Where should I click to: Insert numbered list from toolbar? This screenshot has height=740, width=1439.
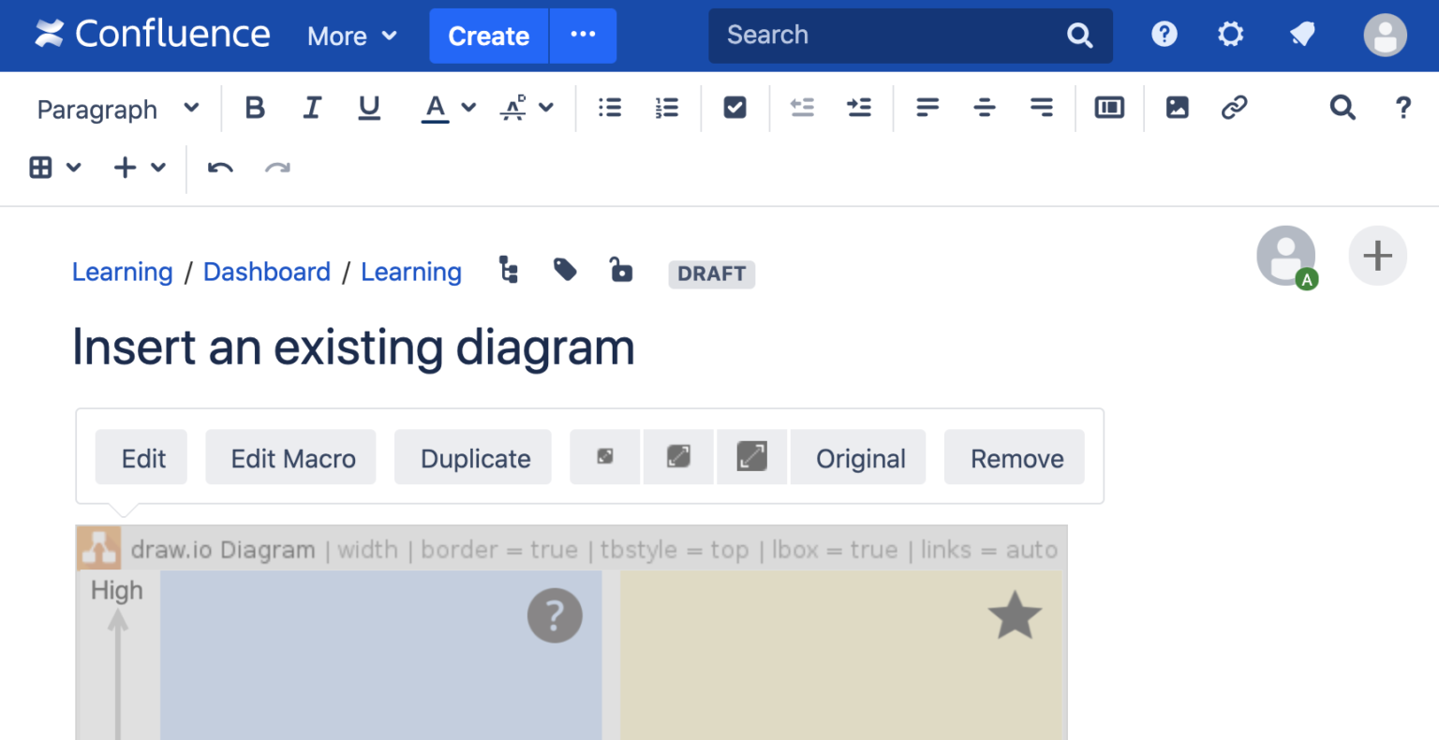(x=667, y=109)
